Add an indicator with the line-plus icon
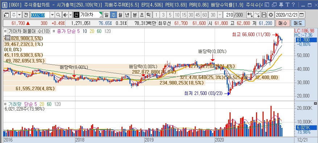318x143 pixels. coord(257,15)
